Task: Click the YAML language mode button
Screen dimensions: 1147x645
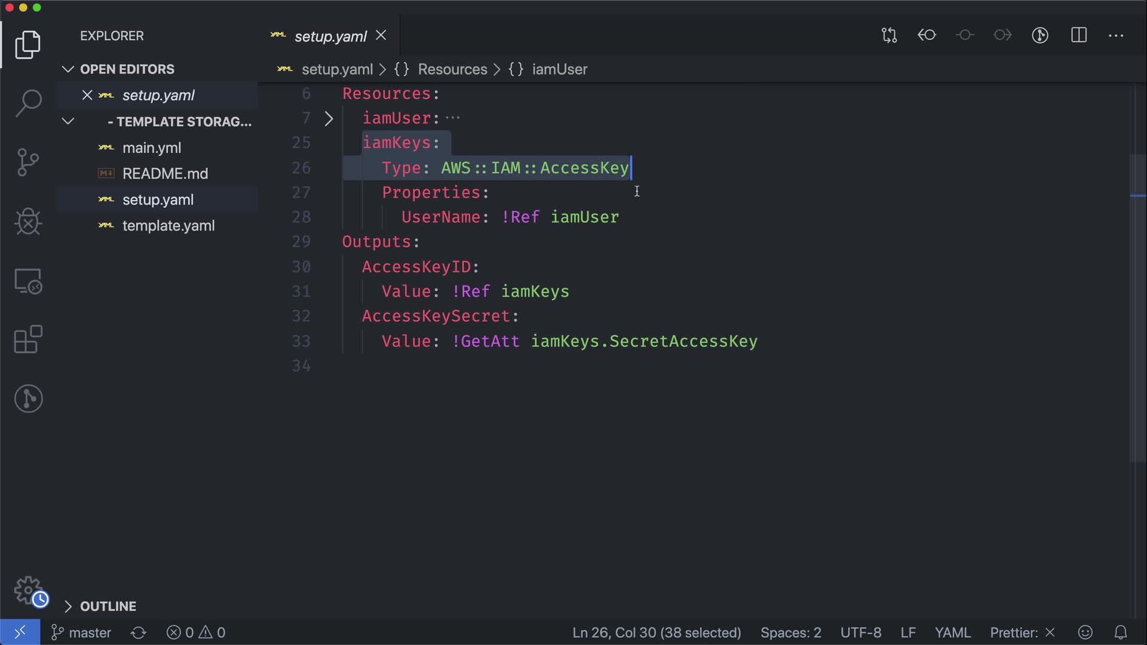Action: (x=952, y=632)
